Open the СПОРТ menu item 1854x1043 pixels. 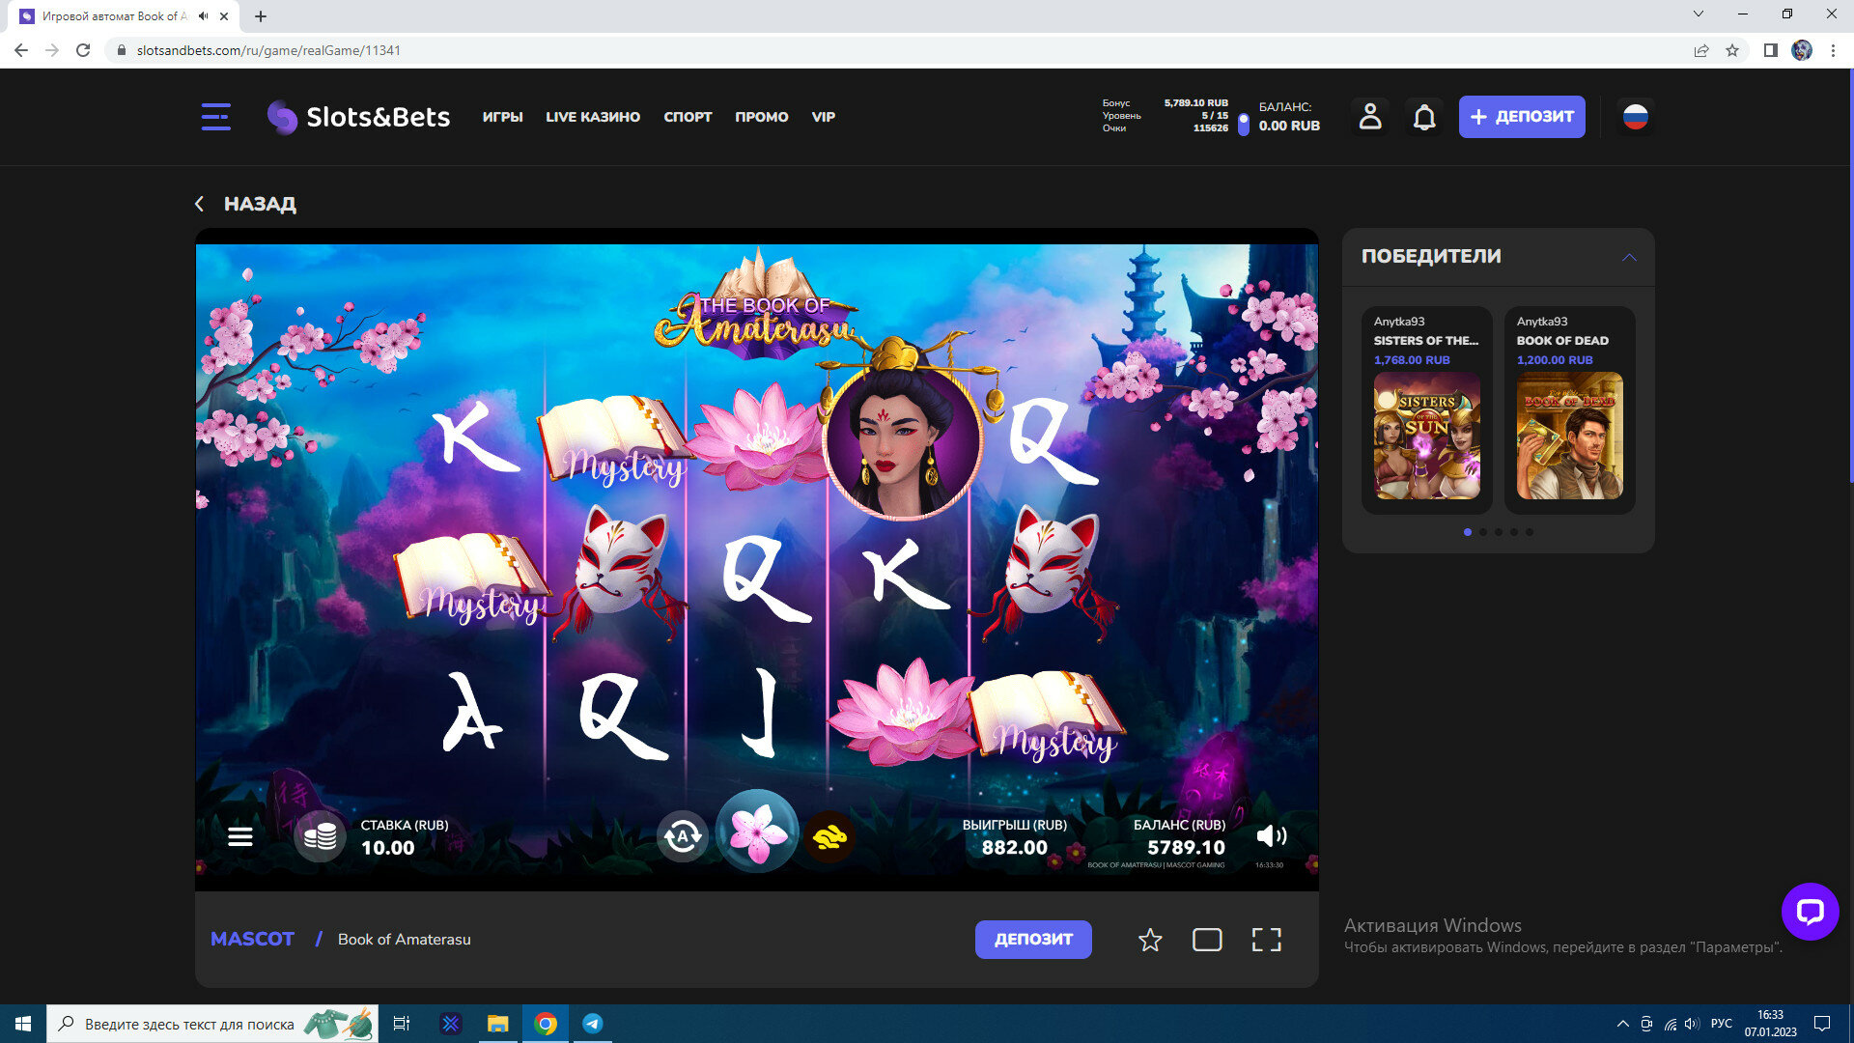[688, 117]
